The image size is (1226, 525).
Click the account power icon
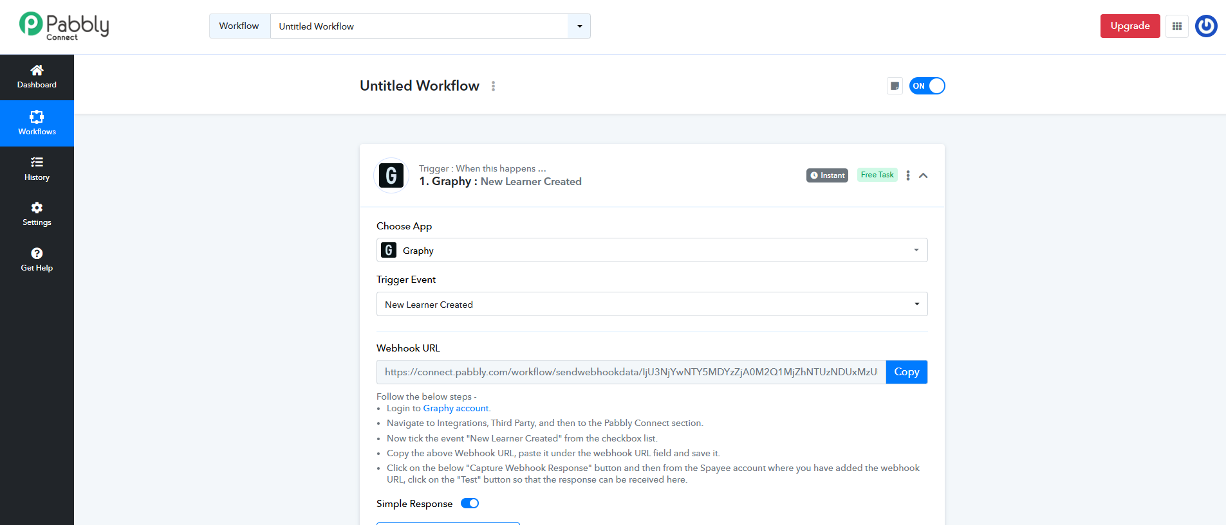coord(1205,26)
